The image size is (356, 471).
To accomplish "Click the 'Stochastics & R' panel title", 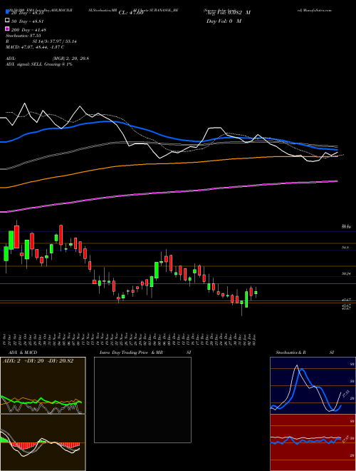I will pyautogui.click(x=290, y=353).
